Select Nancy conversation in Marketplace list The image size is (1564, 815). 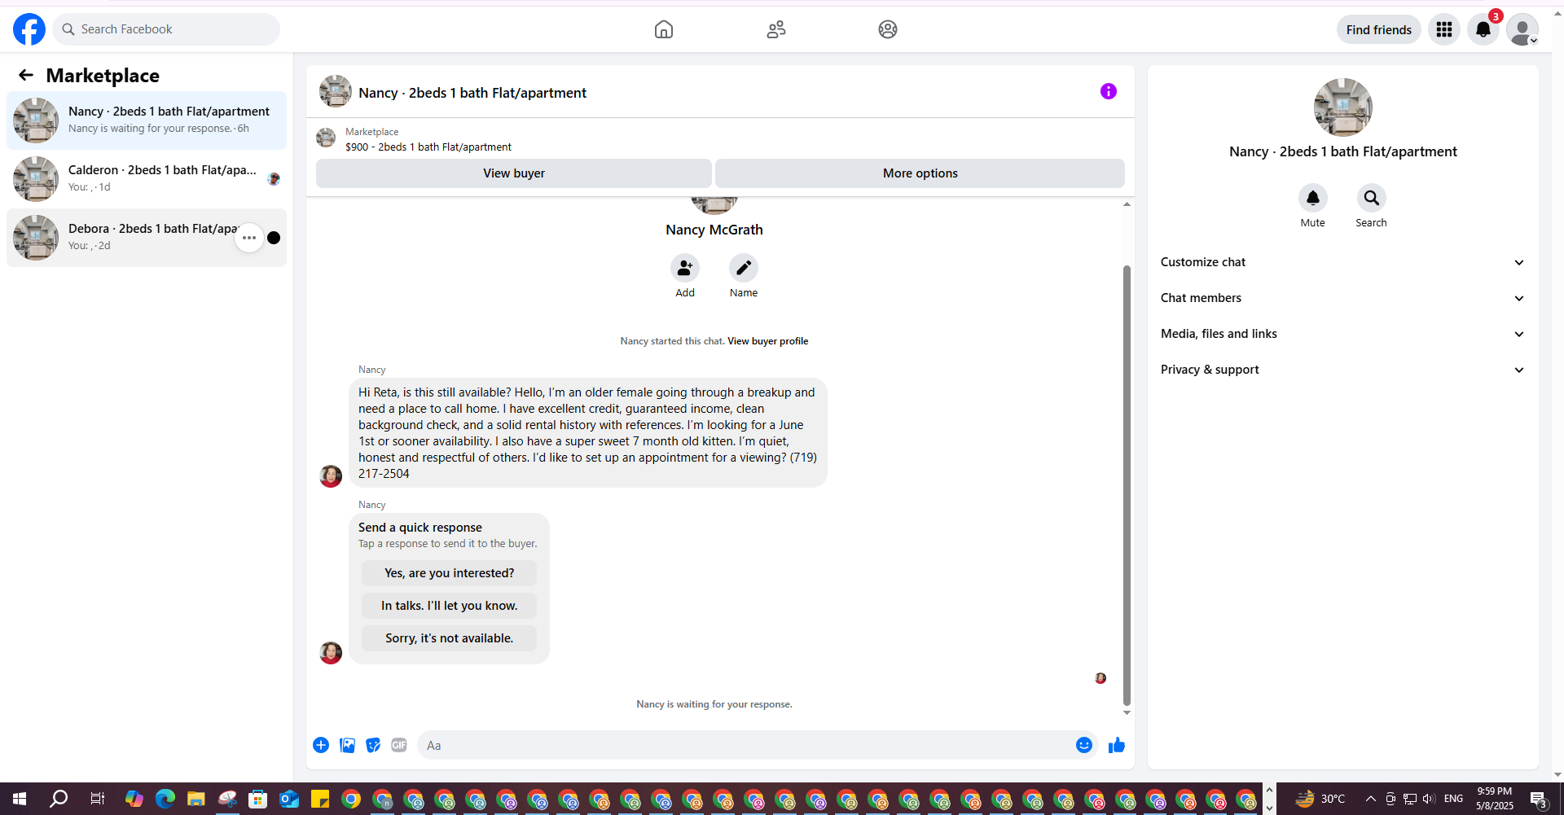[x=147, y=120]
